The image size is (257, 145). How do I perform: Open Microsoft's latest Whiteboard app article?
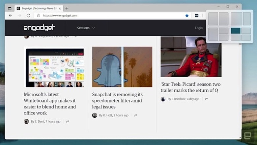click(x=50, y=104)
